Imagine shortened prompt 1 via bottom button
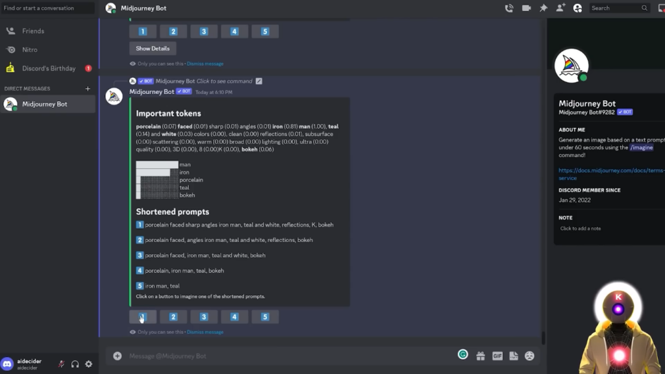 coord(143,317)
